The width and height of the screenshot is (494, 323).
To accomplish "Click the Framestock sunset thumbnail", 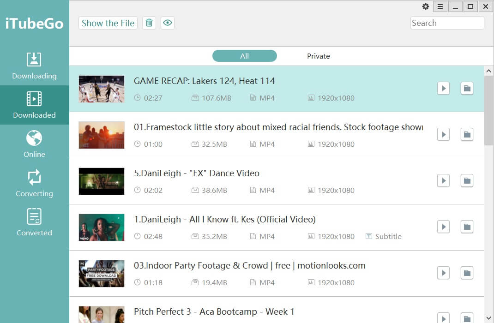I will click(102, 135).
